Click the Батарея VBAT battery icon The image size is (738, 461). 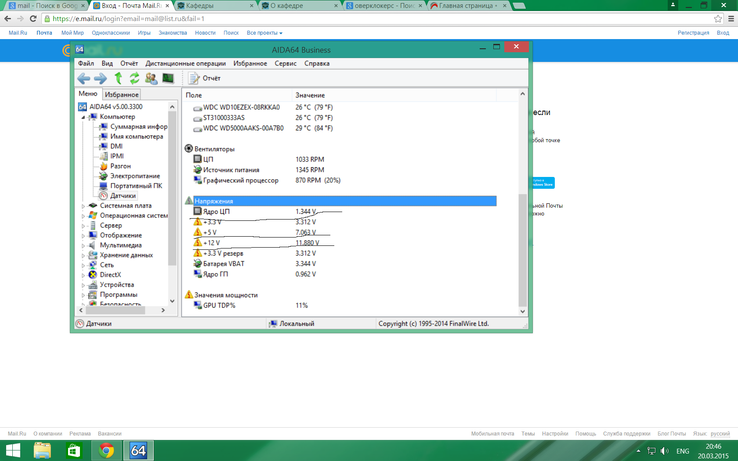(198, 263)
